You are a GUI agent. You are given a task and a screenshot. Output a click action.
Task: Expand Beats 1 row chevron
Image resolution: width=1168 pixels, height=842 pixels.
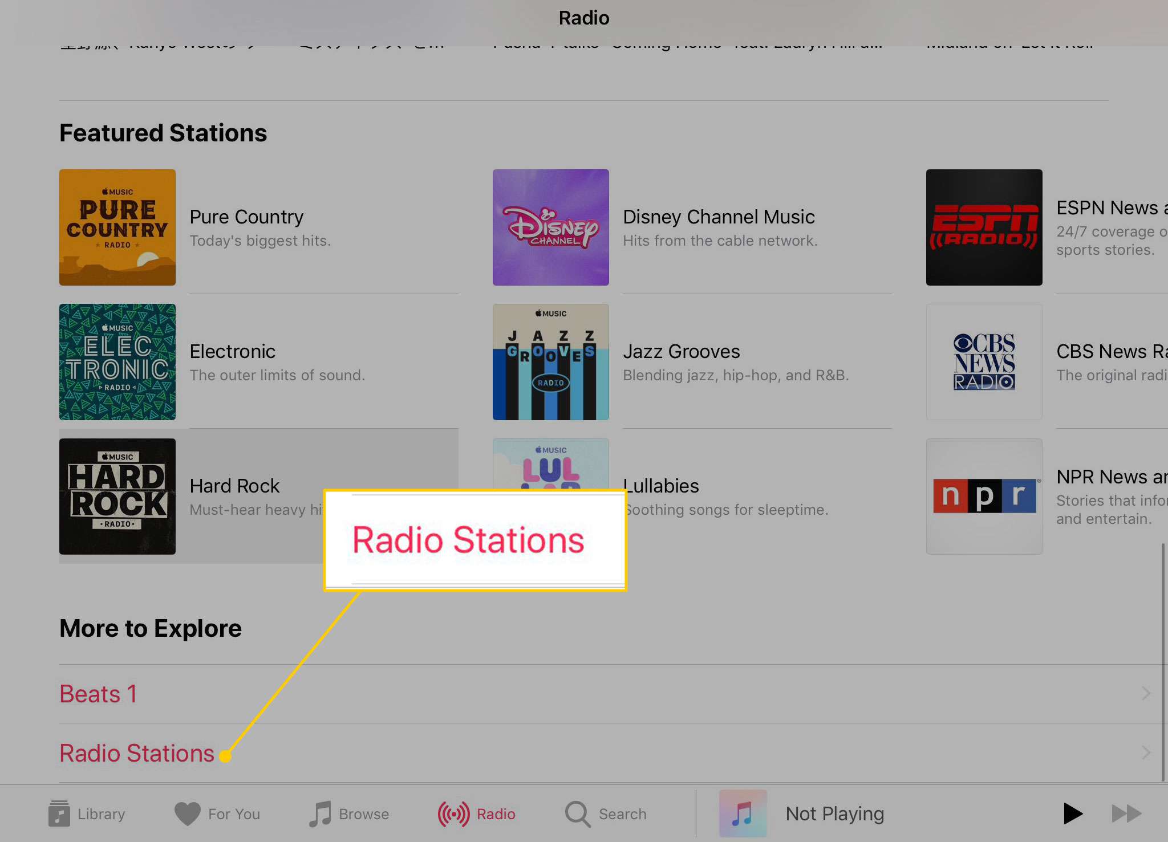point(1146,693)
